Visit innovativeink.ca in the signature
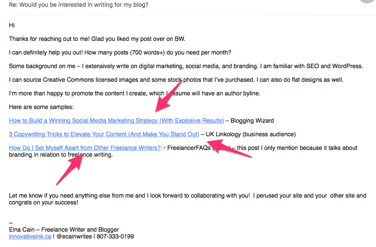The image size is (376, 247). pos(30,236)
